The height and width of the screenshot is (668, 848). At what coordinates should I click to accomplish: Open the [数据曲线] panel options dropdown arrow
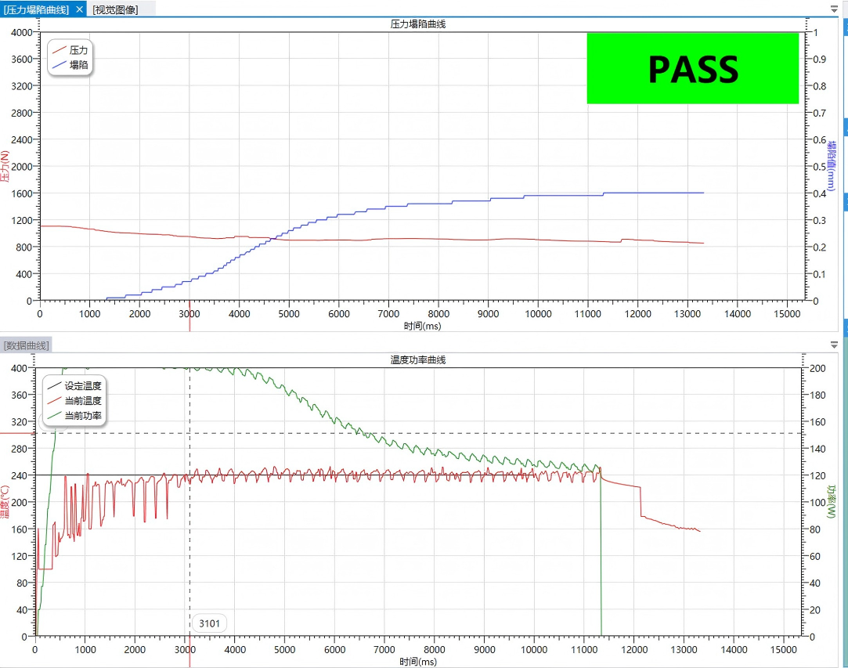click(x=834, y=345)
